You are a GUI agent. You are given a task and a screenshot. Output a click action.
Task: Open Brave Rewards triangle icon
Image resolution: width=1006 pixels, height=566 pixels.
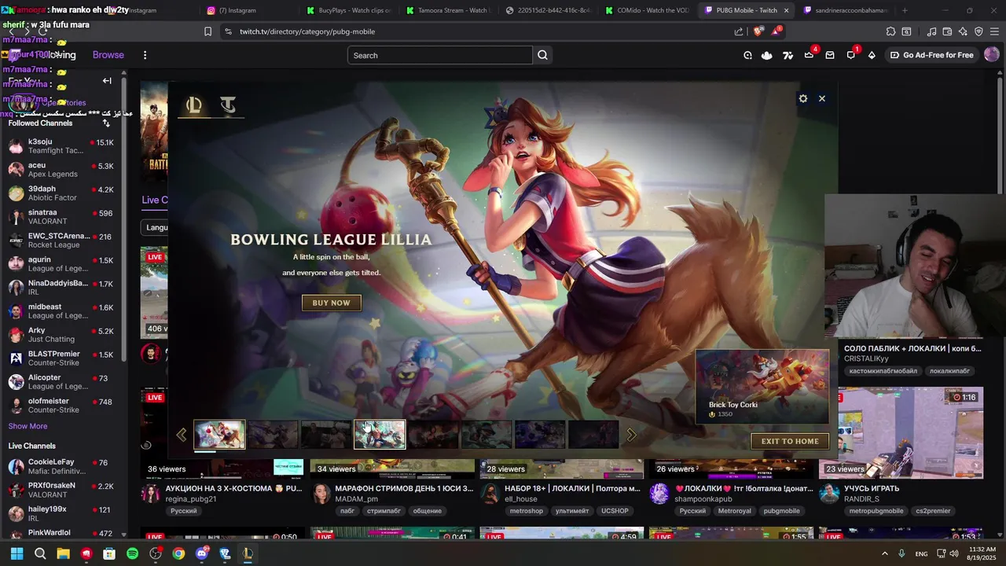[776, 31]
